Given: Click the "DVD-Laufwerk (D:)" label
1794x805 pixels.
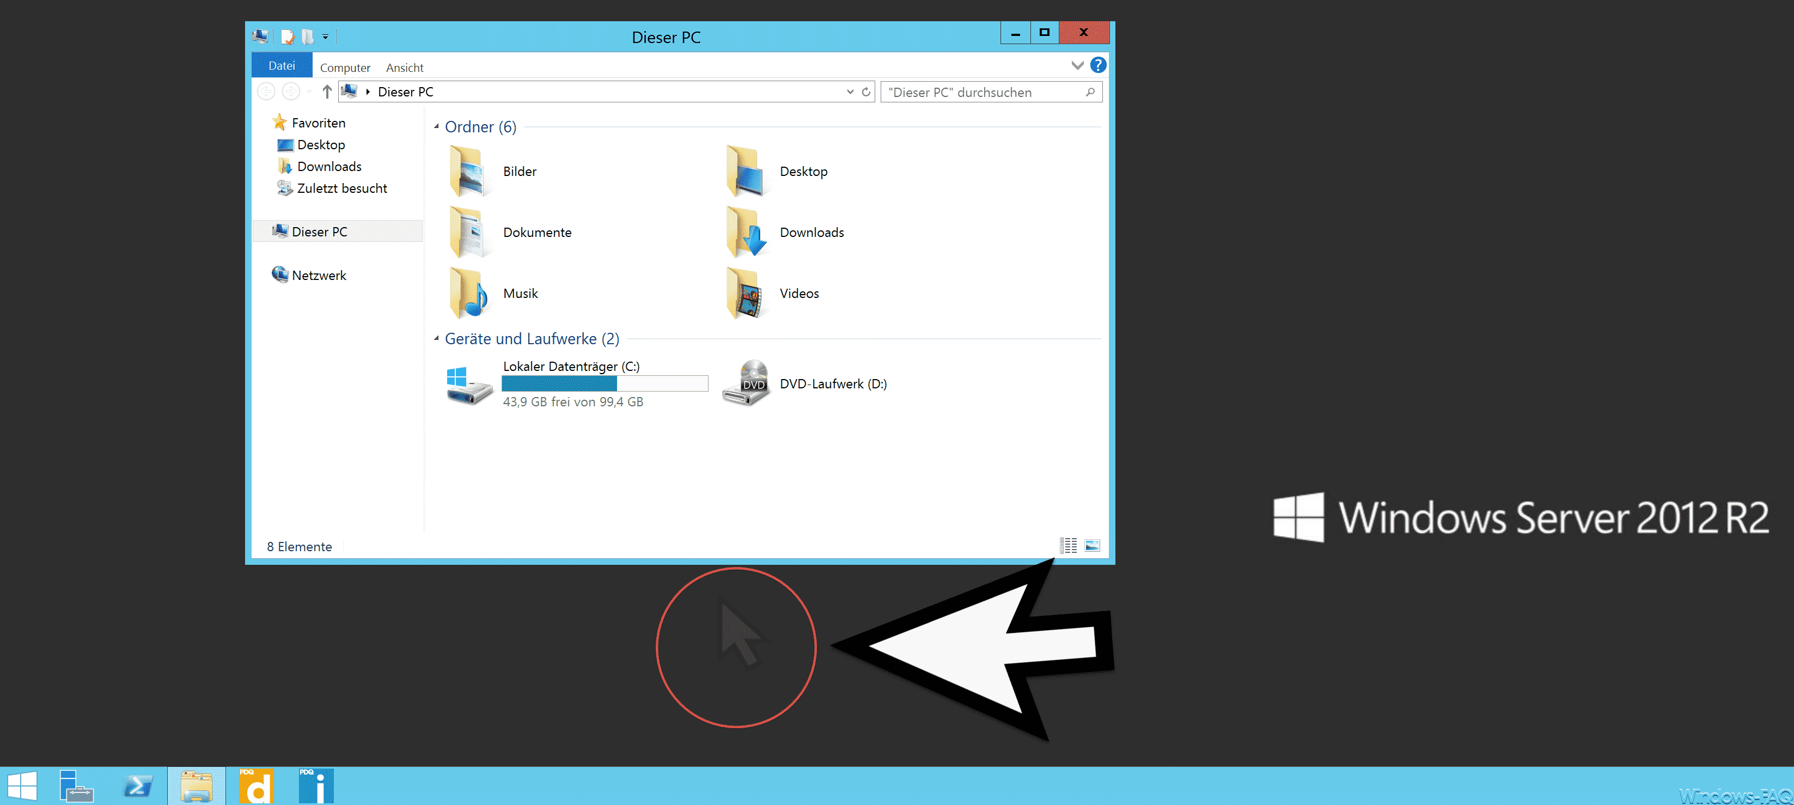Looking at the screenshot, I should point(834,383).
